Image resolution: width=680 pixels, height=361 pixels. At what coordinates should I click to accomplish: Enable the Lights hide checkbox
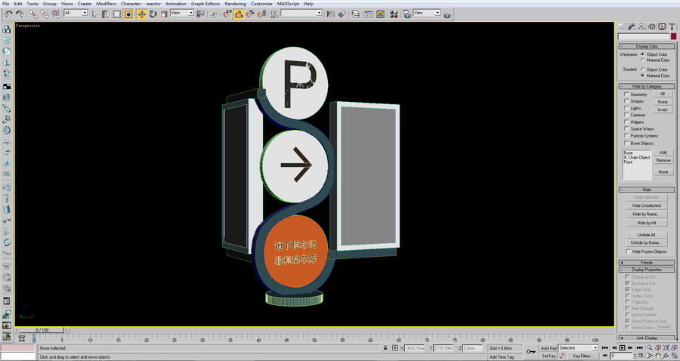point(626,108)
